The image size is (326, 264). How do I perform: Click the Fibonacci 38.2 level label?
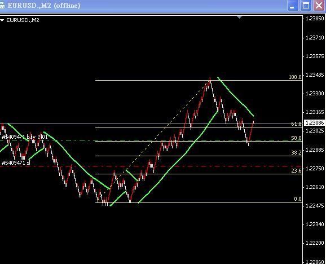[x=296, y=153]
